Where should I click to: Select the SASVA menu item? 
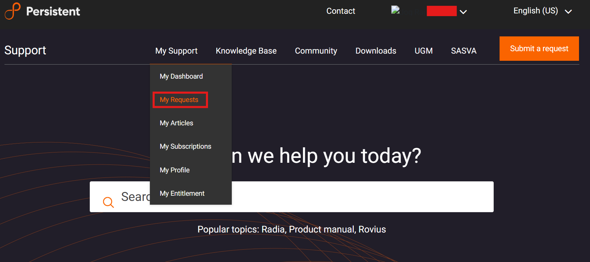463,51
